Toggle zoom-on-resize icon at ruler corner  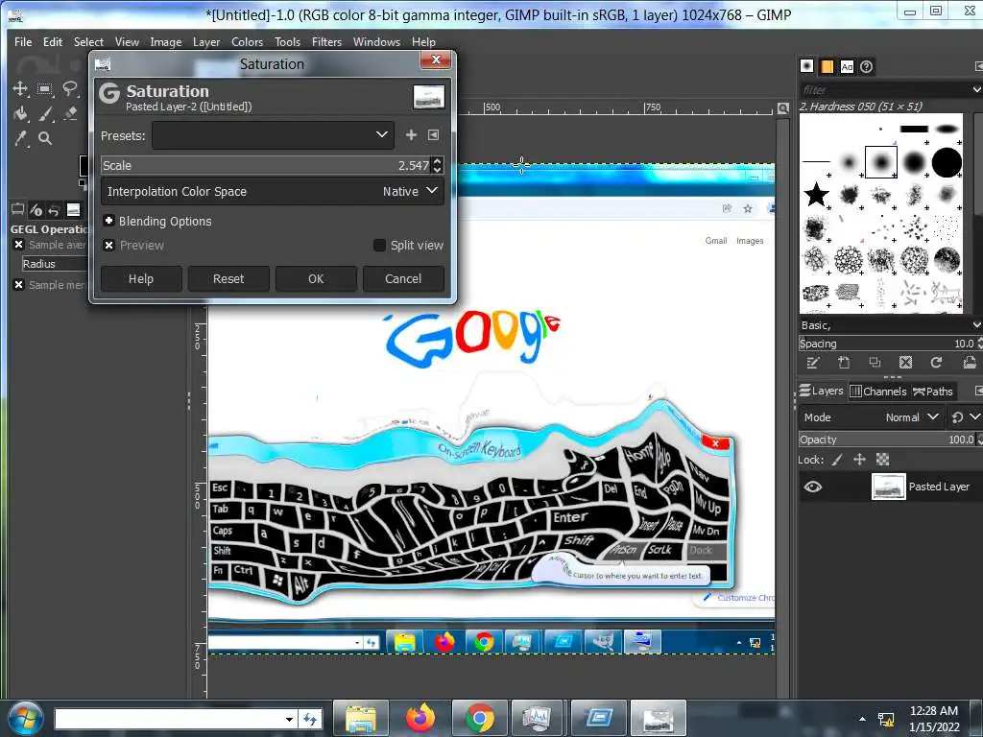tap(783, 108)
